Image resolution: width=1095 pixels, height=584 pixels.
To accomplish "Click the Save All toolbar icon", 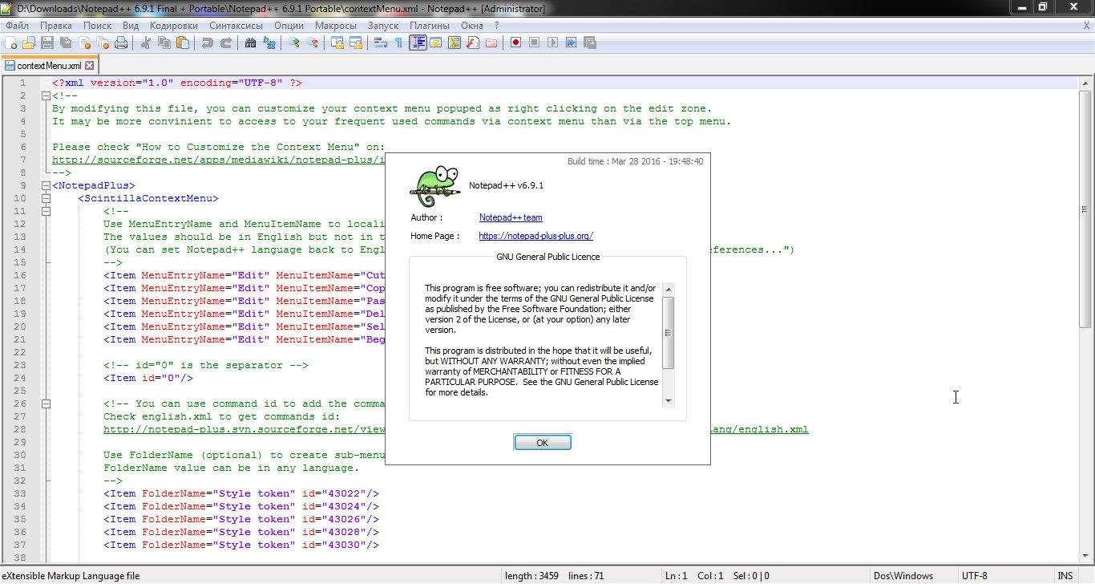I will tap(66, 43).
